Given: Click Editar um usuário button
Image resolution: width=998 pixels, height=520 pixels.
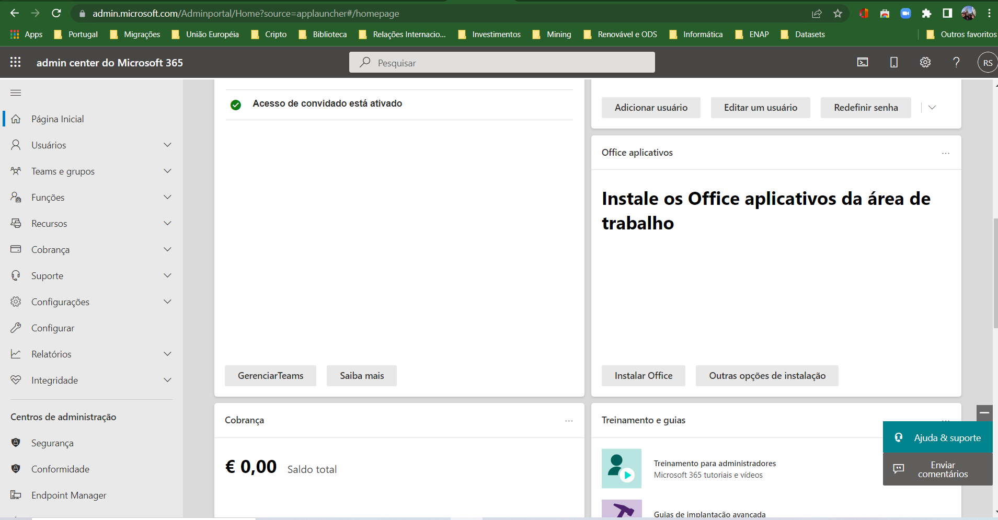Looking at the screenshot, I should pyautogui.click(x=760, y=108).
